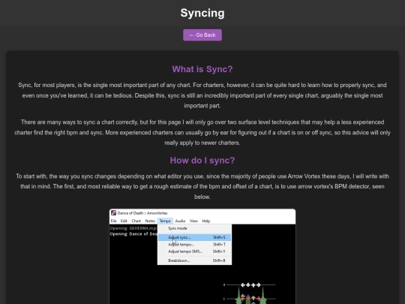Choose Sync mode in Tempo dropdown

[x=194, y=228]
